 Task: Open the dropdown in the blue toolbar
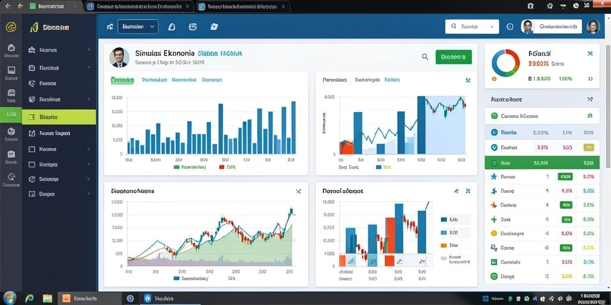pos(138,27)
